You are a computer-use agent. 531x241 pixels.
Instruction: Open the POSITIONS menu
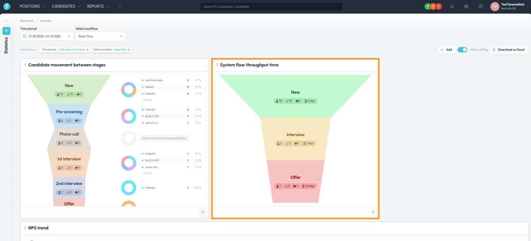coord(32,7)
